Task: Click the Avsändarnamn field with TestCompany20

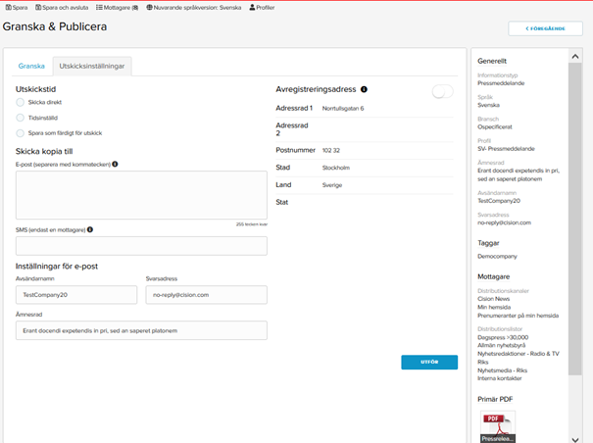Action: [76, 295]
